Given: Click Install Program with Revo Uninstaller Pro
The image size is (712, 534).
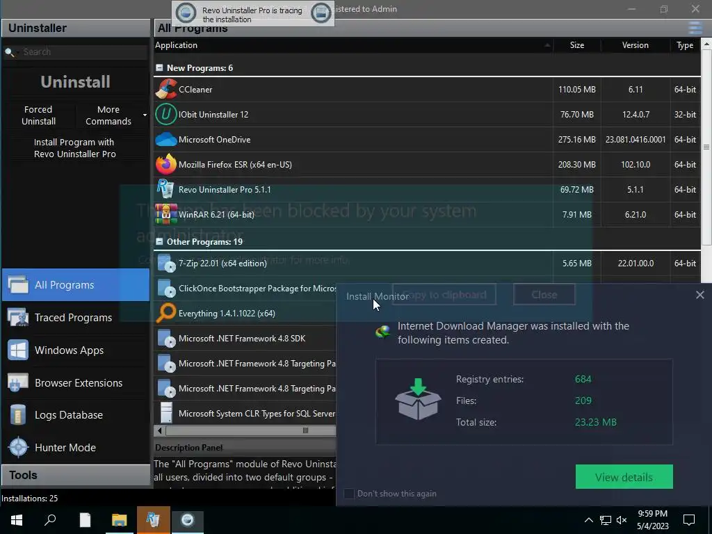Looking at the screenshot, I should point(75,148).
